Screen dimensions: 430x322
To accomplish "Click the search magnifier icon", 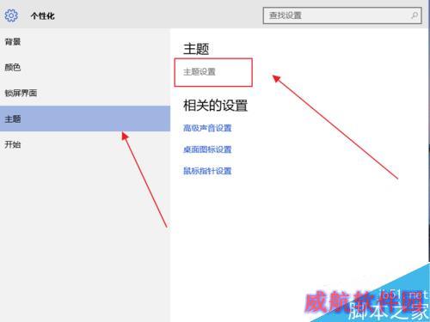I will point(415,15).
